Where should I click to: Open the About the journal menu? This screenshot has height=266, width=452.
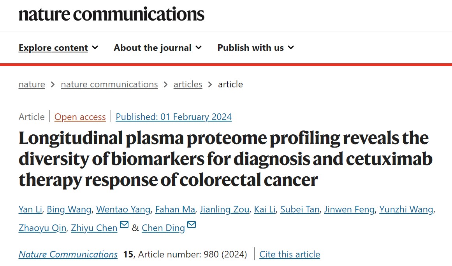pyautogui.click(x=158, y=47)
